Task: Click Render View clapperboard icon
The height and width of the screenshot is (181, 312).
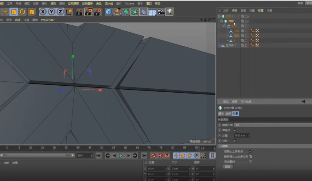Action: (x=80, y=12)
